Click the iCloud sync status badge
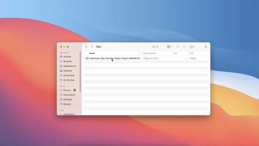 click(x=74, y=90)
